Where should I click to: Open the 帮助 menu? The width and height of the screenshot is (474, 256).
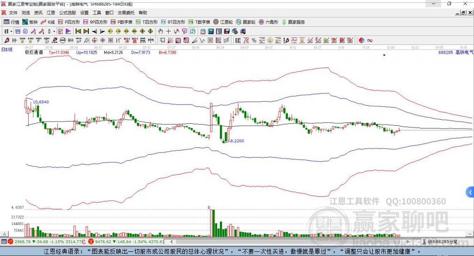[x=143, y=12]
